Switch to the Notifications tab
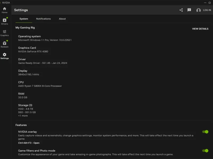Screen dimensions: 213x159 click(x=43, y=19)
